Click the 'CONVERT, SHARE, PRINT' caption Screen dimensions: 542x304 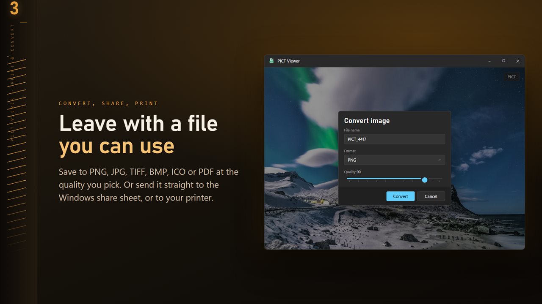[108, 103]
